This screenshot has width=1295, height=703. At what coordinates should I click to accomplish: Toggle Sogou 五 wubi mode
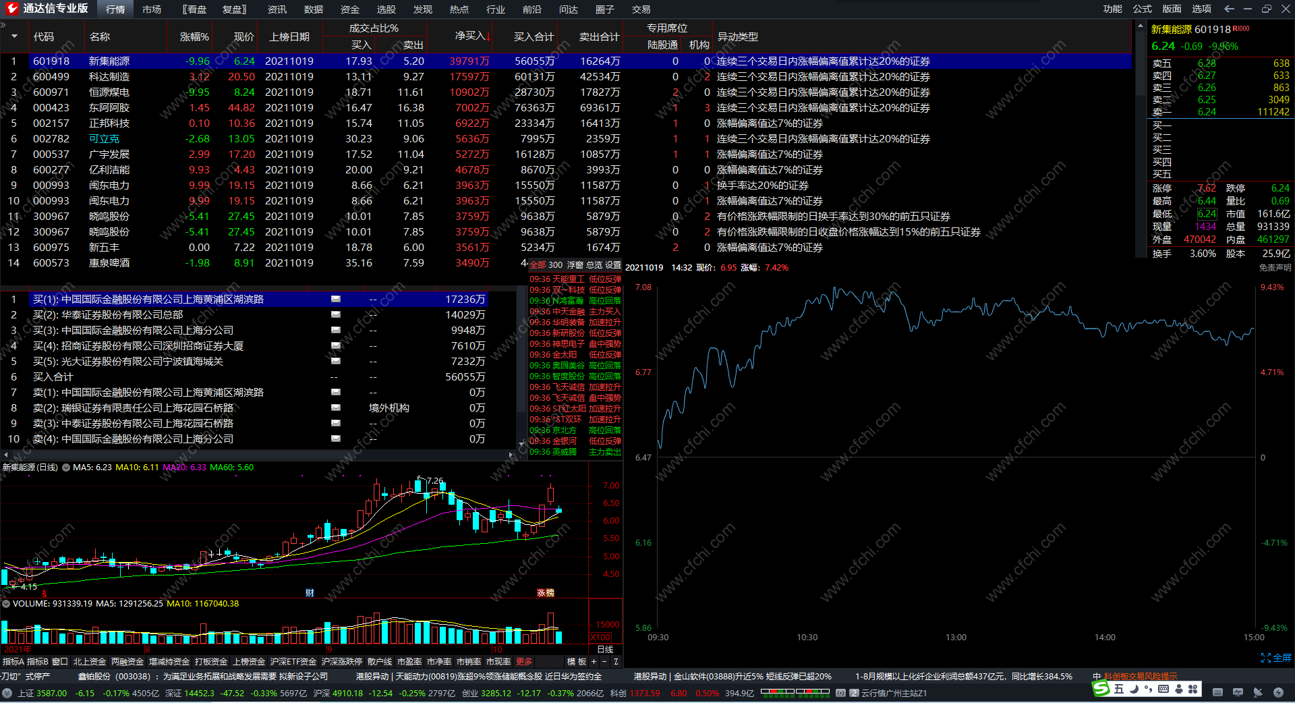(x=1119, y=689)
